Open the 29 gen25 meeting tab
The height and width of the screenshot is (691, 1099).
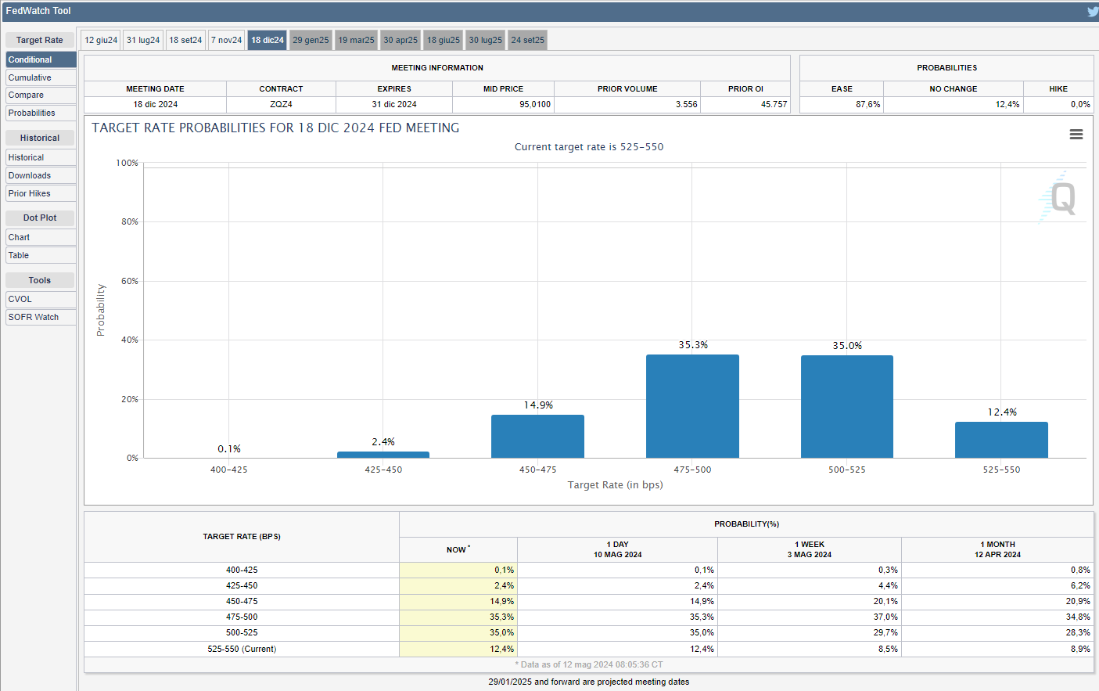[311, 40]
